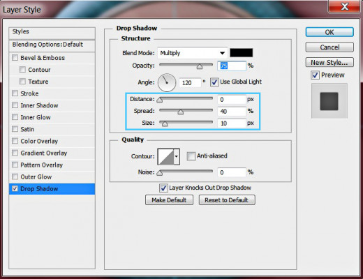Click the black shadow color swatch

click(x=242, y=53)
